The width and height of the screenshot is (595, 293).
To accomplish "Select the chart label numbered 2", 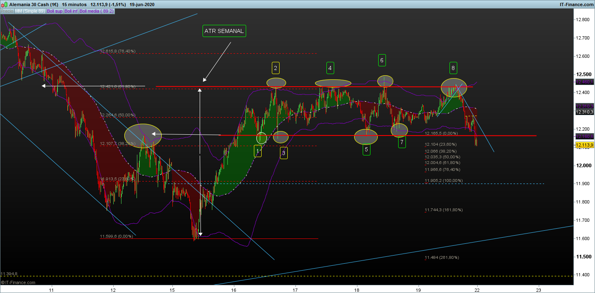I will tap(276, 68).
